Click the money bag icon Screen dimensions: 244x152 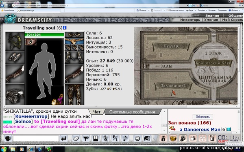(x=163, y=138)
